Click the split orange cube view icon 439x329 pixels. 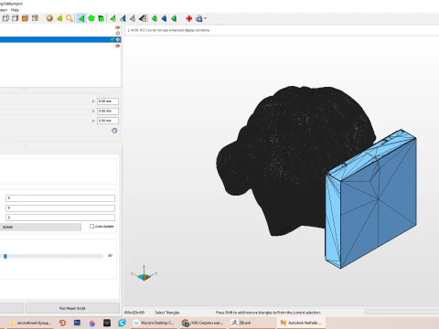[35, 18]
